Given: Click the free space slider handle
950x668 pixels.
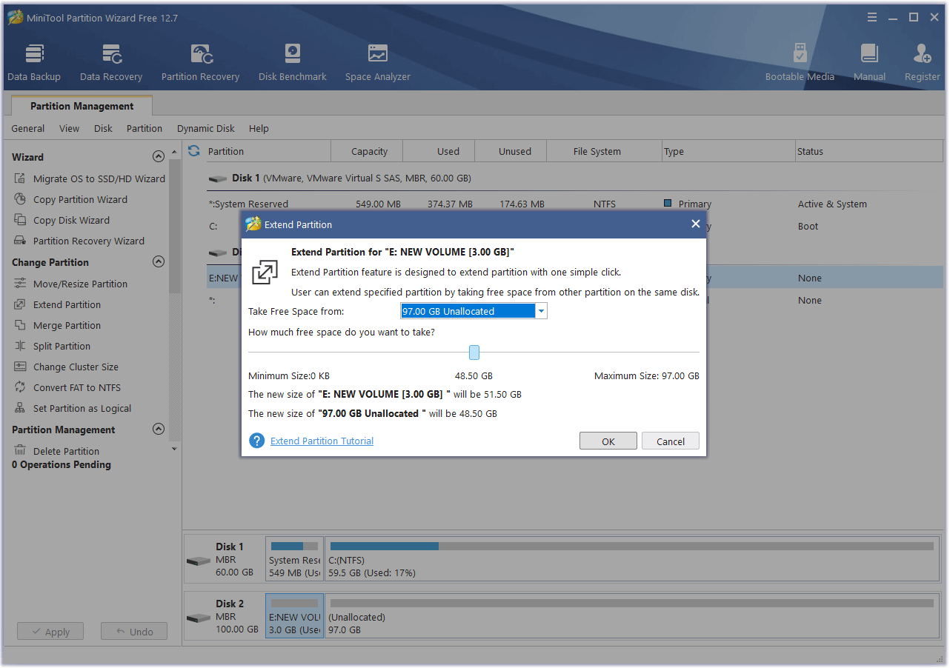Looking at the screenshot, I should (x=474, y=353).
